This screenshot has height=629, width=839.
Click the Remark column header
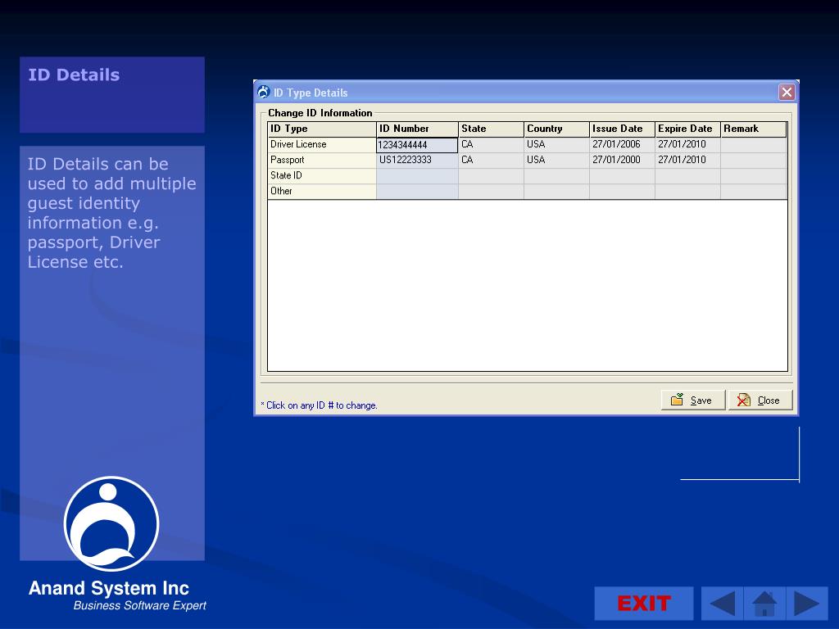coord(754,129)
